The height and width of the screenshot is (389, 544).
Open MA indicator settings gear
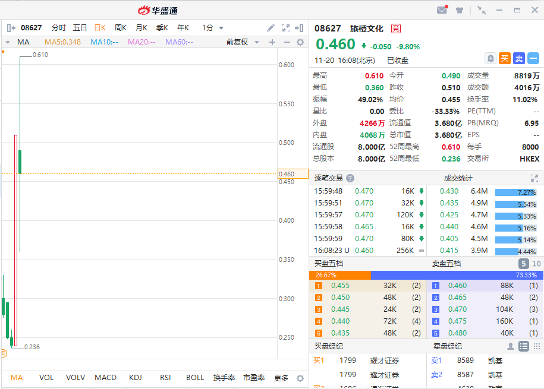(300, 42)
